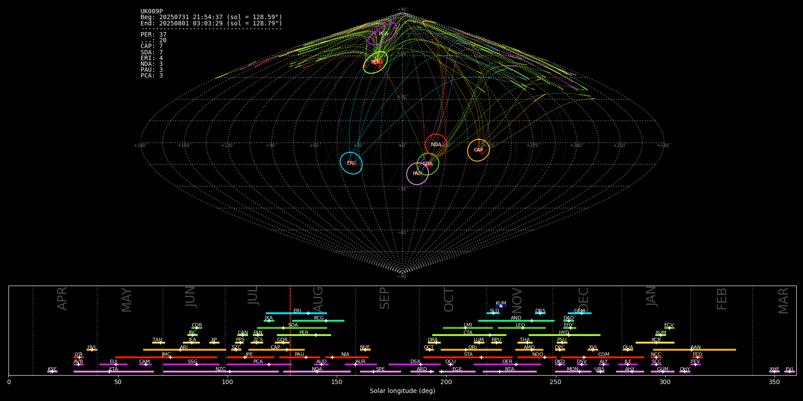Viewport: 803px width, 401px height.
Task: Select the orange ORI shower bar
Action: pos(471,350)
